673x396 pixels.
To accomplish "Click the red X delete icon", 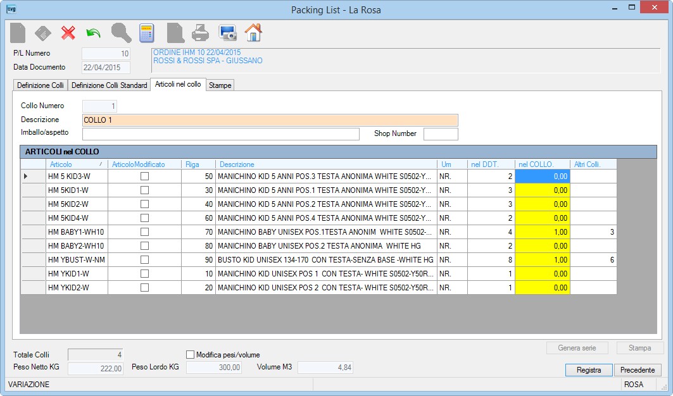I will tap(68, 33).
